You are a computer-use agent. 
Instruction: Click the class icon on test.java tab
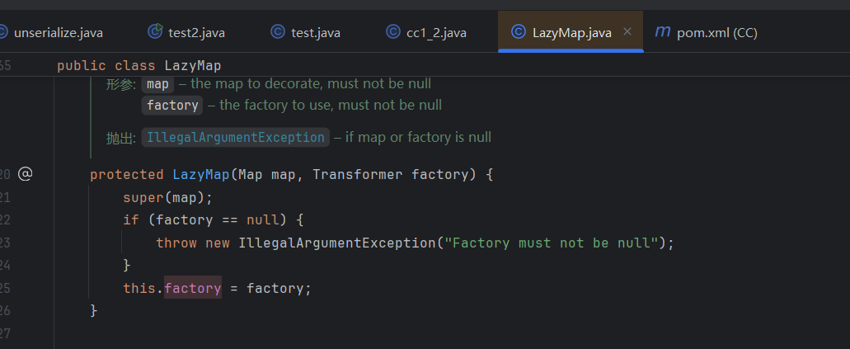[278, 32]
